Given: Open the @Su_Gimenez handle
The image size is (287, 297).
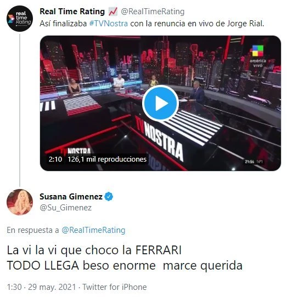Looking at the screenshot, I should pyautogui.click(x=66, y=208).
